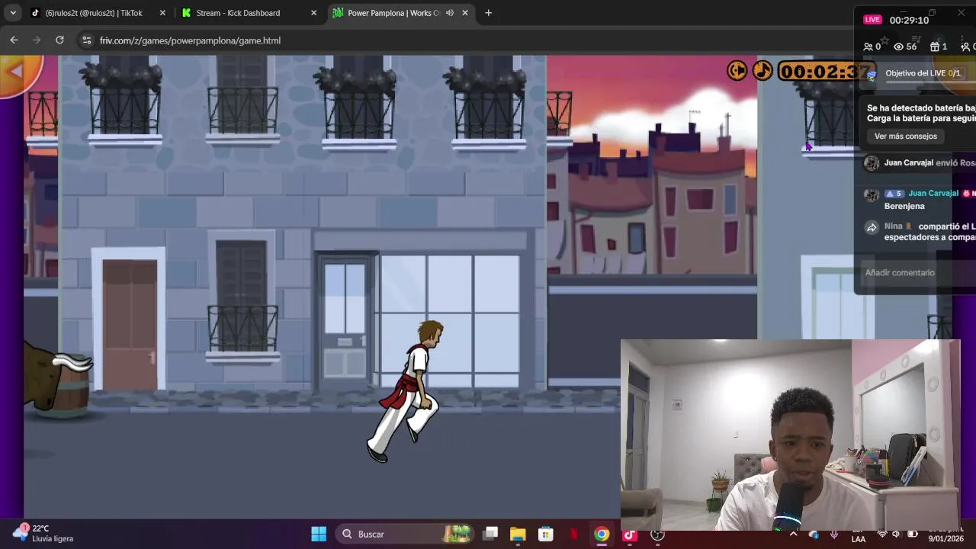Switch to the rulos2t TikTok tab
Viewport: 976px width, 549px height.
click(x=93, y=13)
